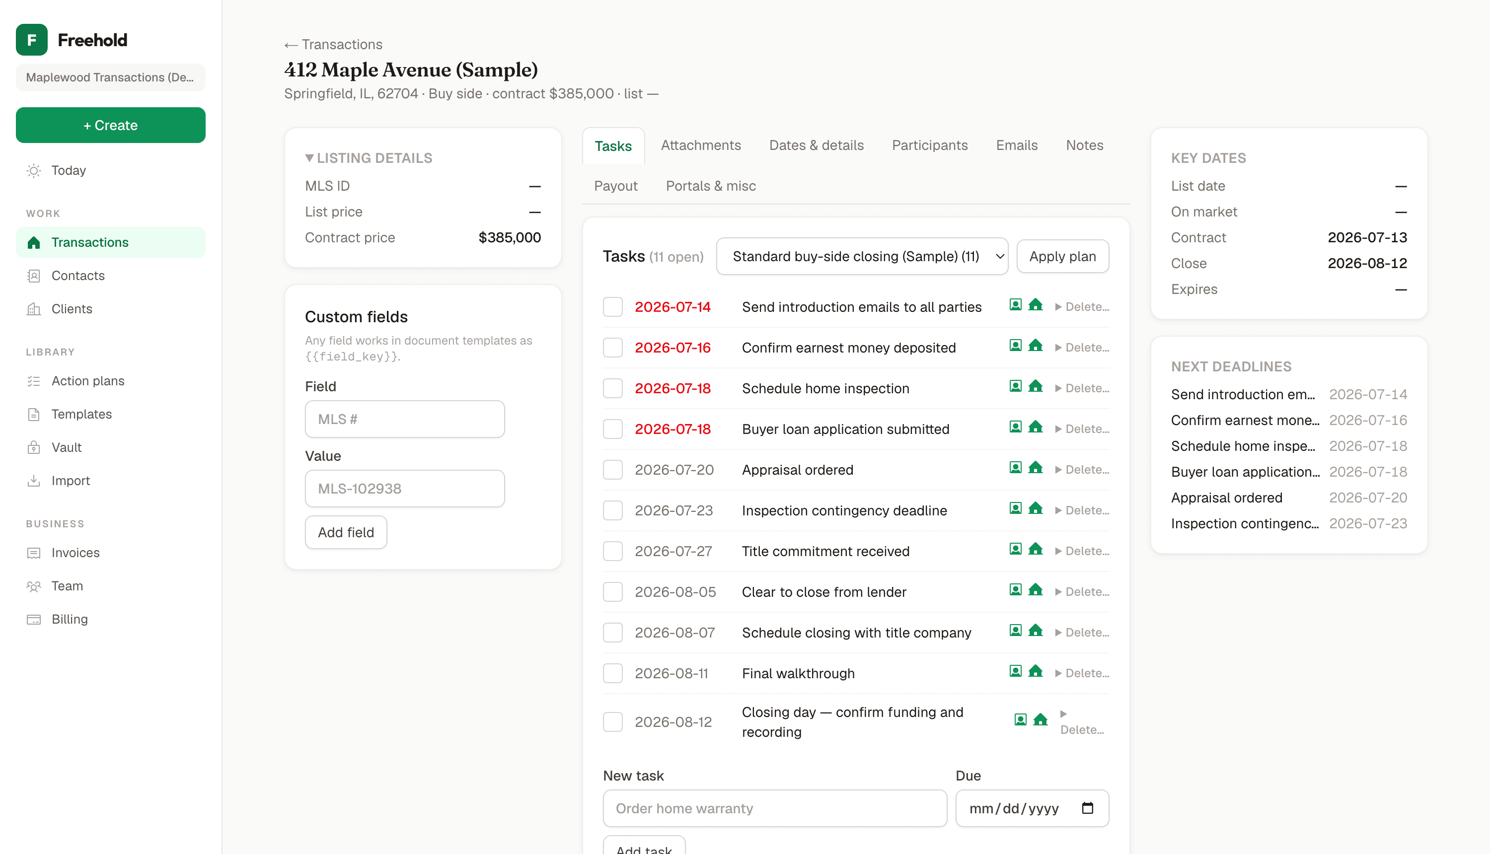Check off Confirm earnest money deposited task
1490x854 pixels.
(613, 348)
